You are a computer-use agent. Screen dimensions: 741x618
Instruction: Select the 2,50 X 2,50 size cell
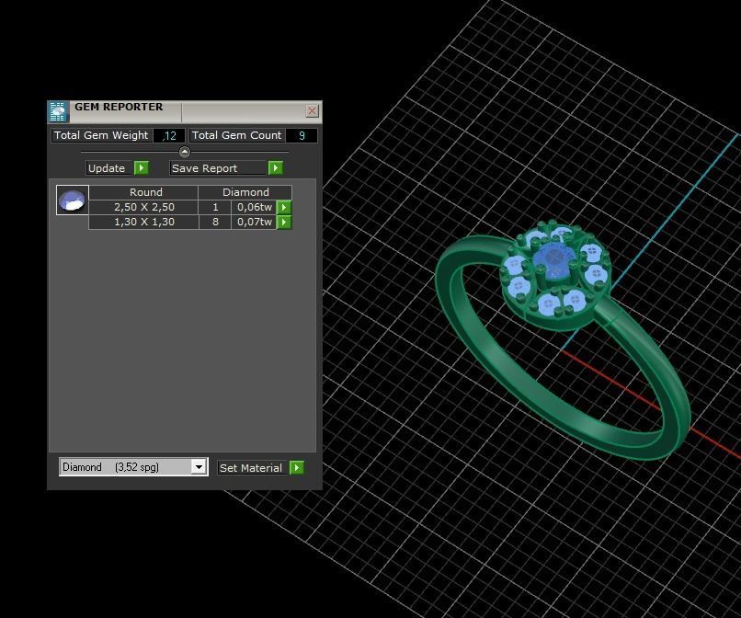(143, 207)
